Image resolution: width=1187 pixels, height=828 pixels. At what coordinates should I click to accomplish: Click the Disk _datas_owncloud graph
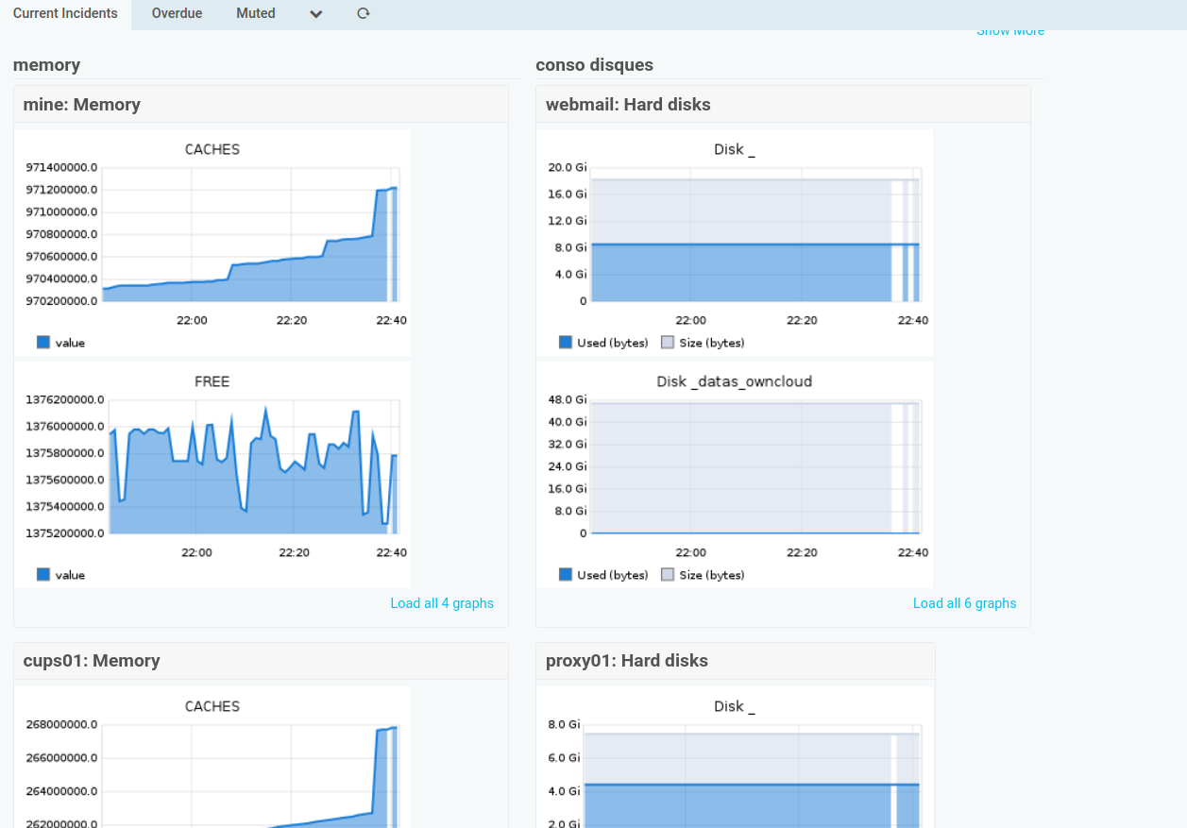735,475
